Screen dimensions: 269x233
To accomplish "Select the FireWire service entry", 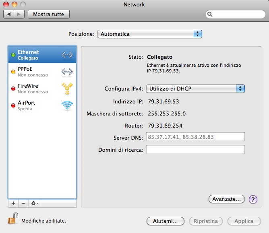I will (x=42, y=89).
